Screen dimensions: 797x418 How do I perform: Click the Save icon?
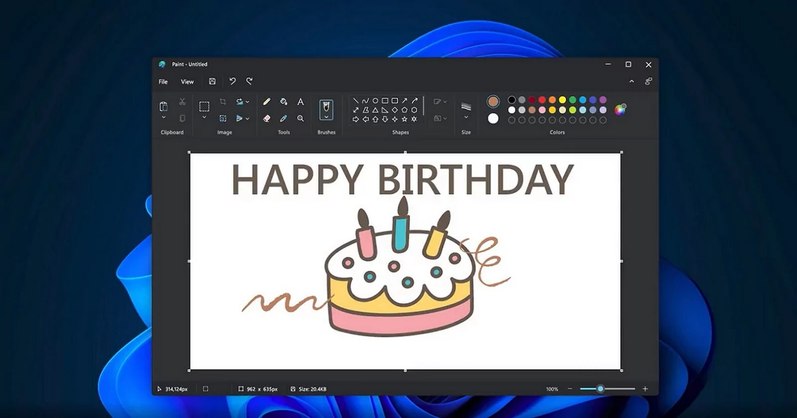[212, 81]
